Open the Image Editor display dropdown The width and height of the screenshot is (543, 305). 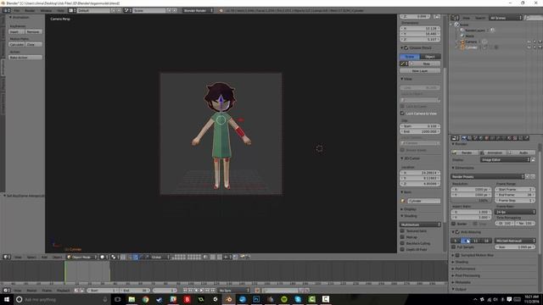[505, 160]
